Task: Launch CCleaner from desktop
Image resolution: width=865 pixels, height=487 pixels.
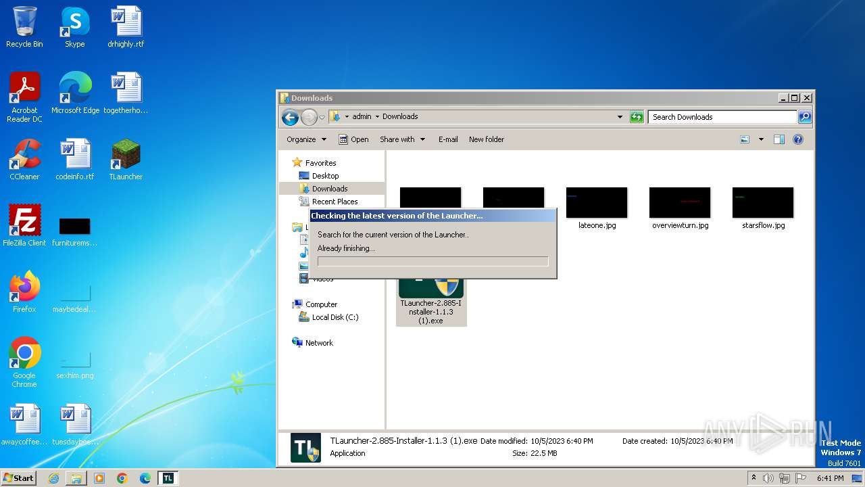Action: point(24,160)
